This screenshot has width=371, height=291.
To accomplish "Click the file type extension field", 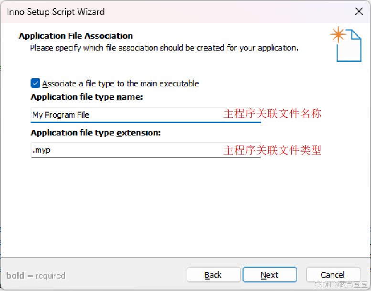I will click(146, 150).
